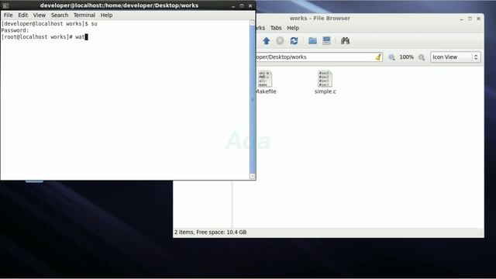Click the '2 items, Free space: 10.4 GB' status text
This screenshot has width=496, height=279.
coord(210,232)
